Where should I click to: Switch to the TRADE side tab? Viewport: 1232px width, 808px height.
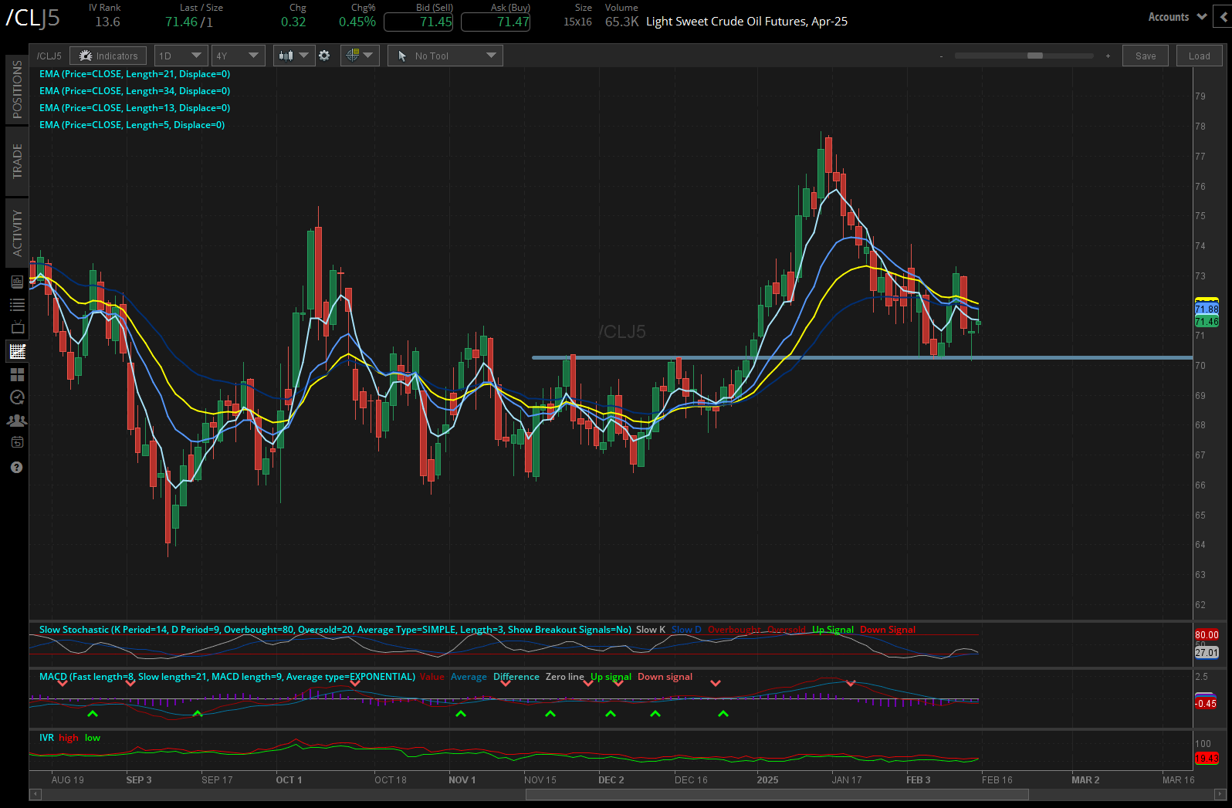17,161
